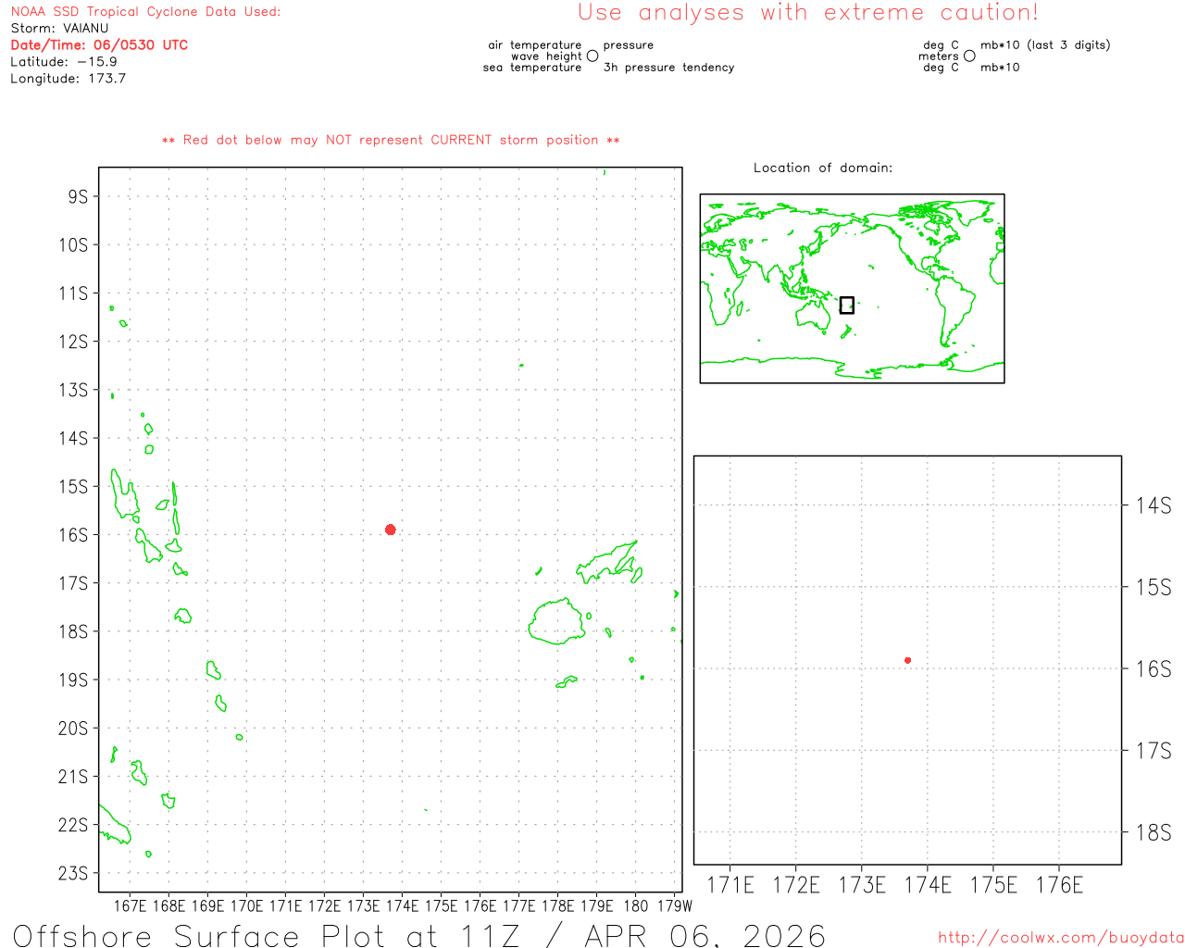1185x948 pixels.
Task: Click the Longitude: 173.7 value
Action: point(68,79)
